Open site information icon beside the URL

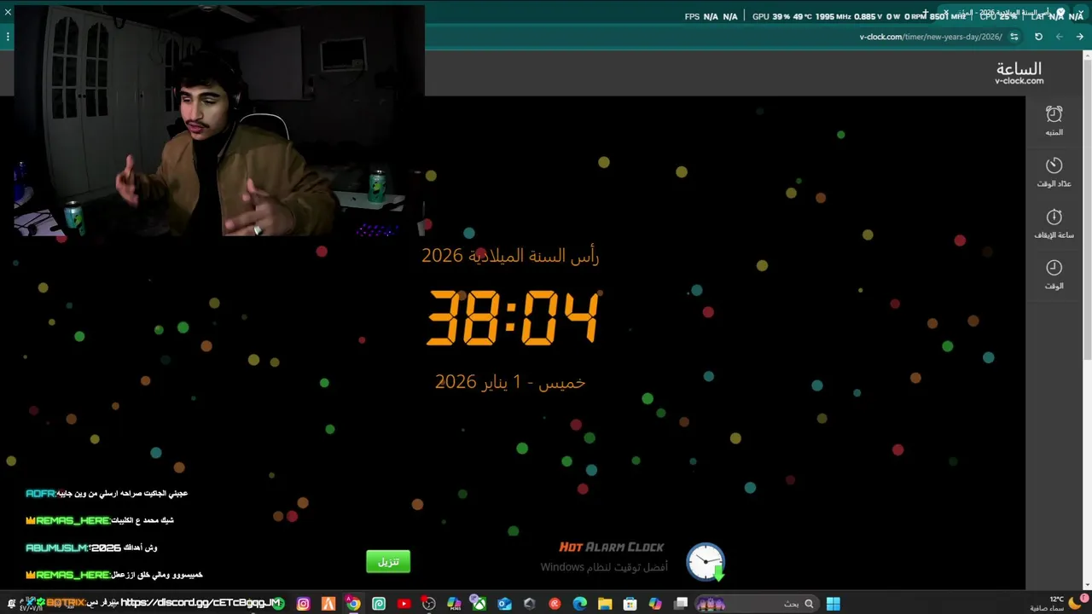(1014, 37)
